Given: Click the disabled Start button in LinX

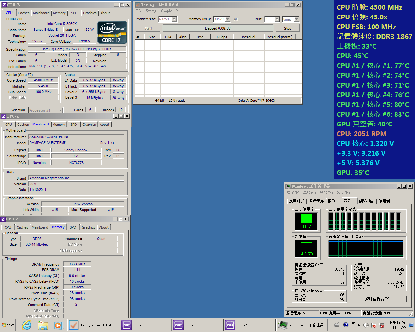Looking at the screenshot, I should (x=148, y=28).
